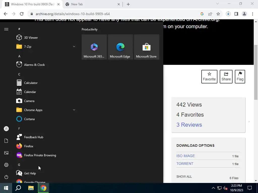This screenshot has height=193, width=258.
Task: Open Feedback Hub
Action: click(46, 137)
